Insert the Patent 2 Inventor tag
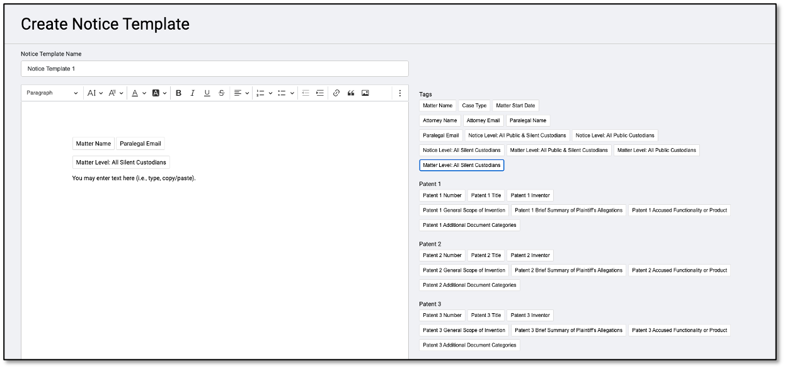The height and width of the screenshot is (368, 785). click(x=530, y=255)
